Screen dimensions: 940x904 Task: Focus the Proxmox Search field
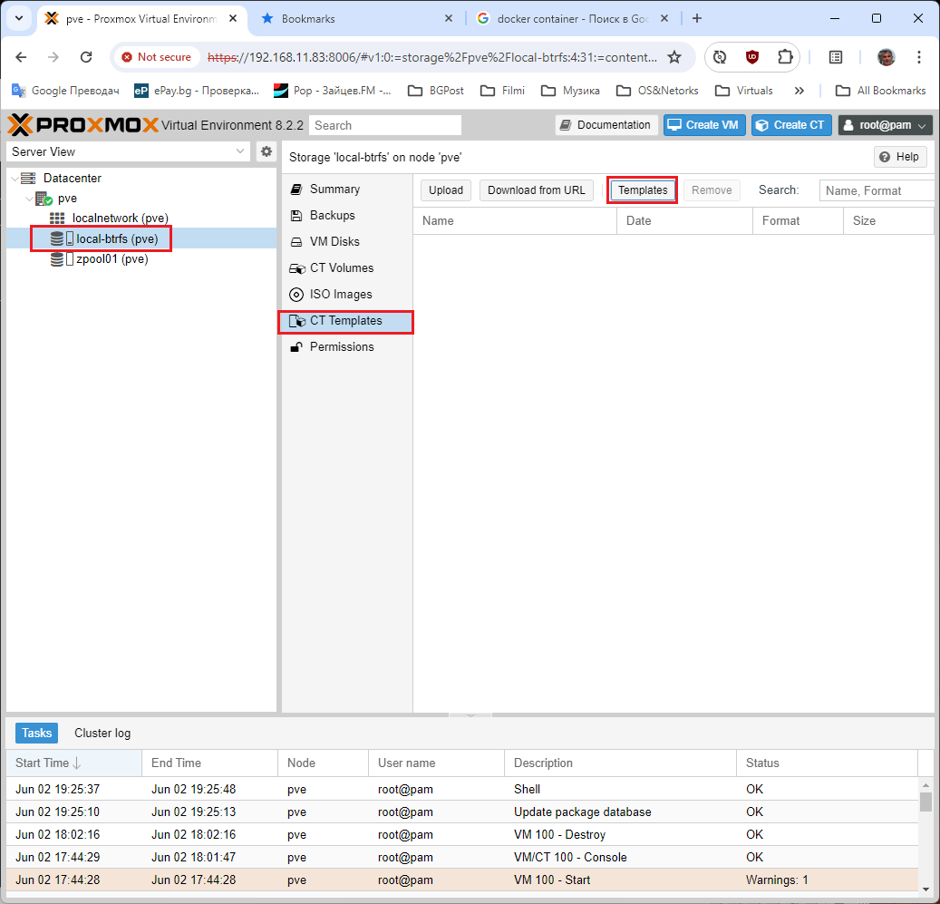click(385, 125)
